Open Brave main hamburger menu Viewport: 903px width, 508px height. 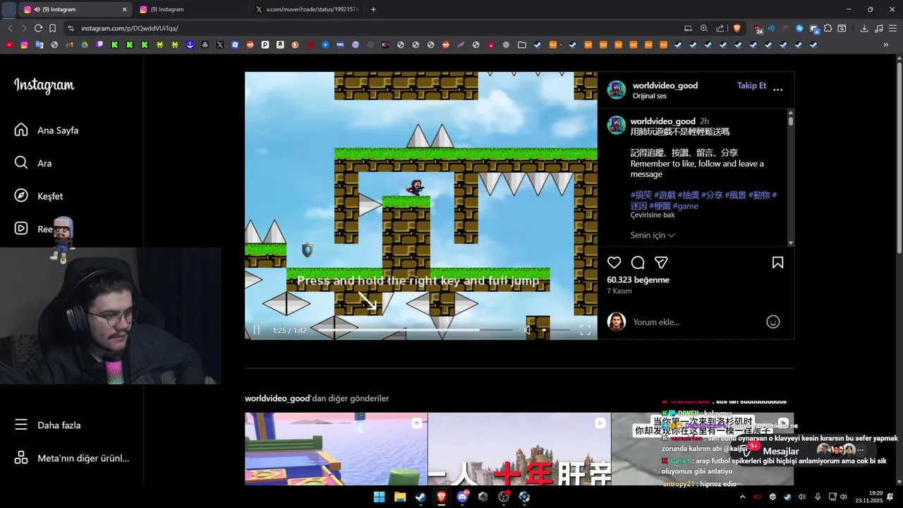pyautogui.click(x=892, y=28)
